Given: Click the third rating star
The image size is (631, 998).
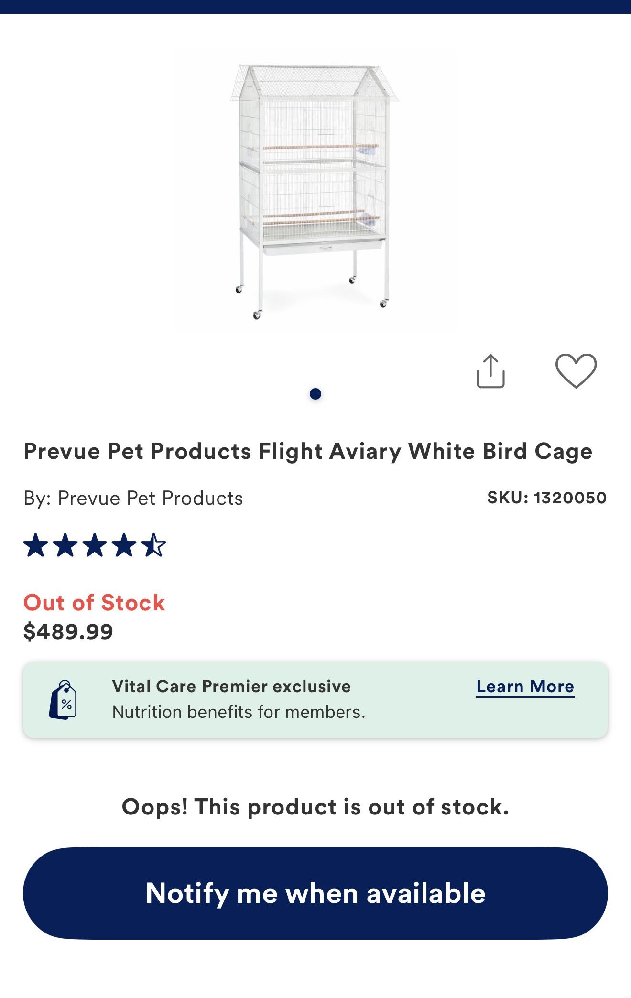Looking at the screenshot, I should 95,546.
